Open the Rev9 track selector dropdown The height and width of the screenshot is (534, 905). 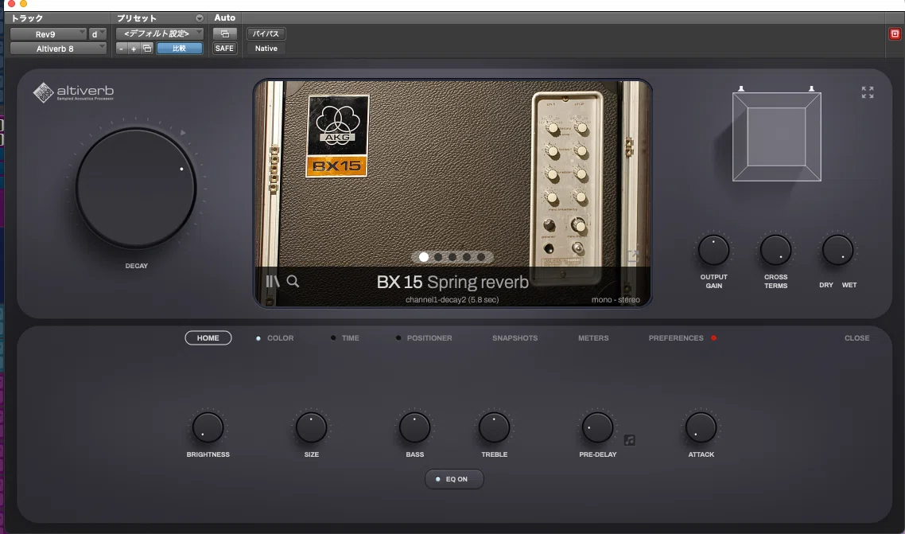(49, 34)
